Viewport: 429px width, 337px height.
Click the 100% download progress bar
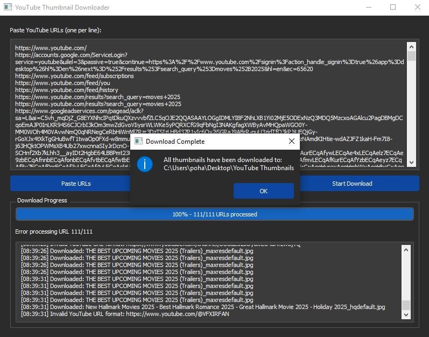click(x=214, y=214)
